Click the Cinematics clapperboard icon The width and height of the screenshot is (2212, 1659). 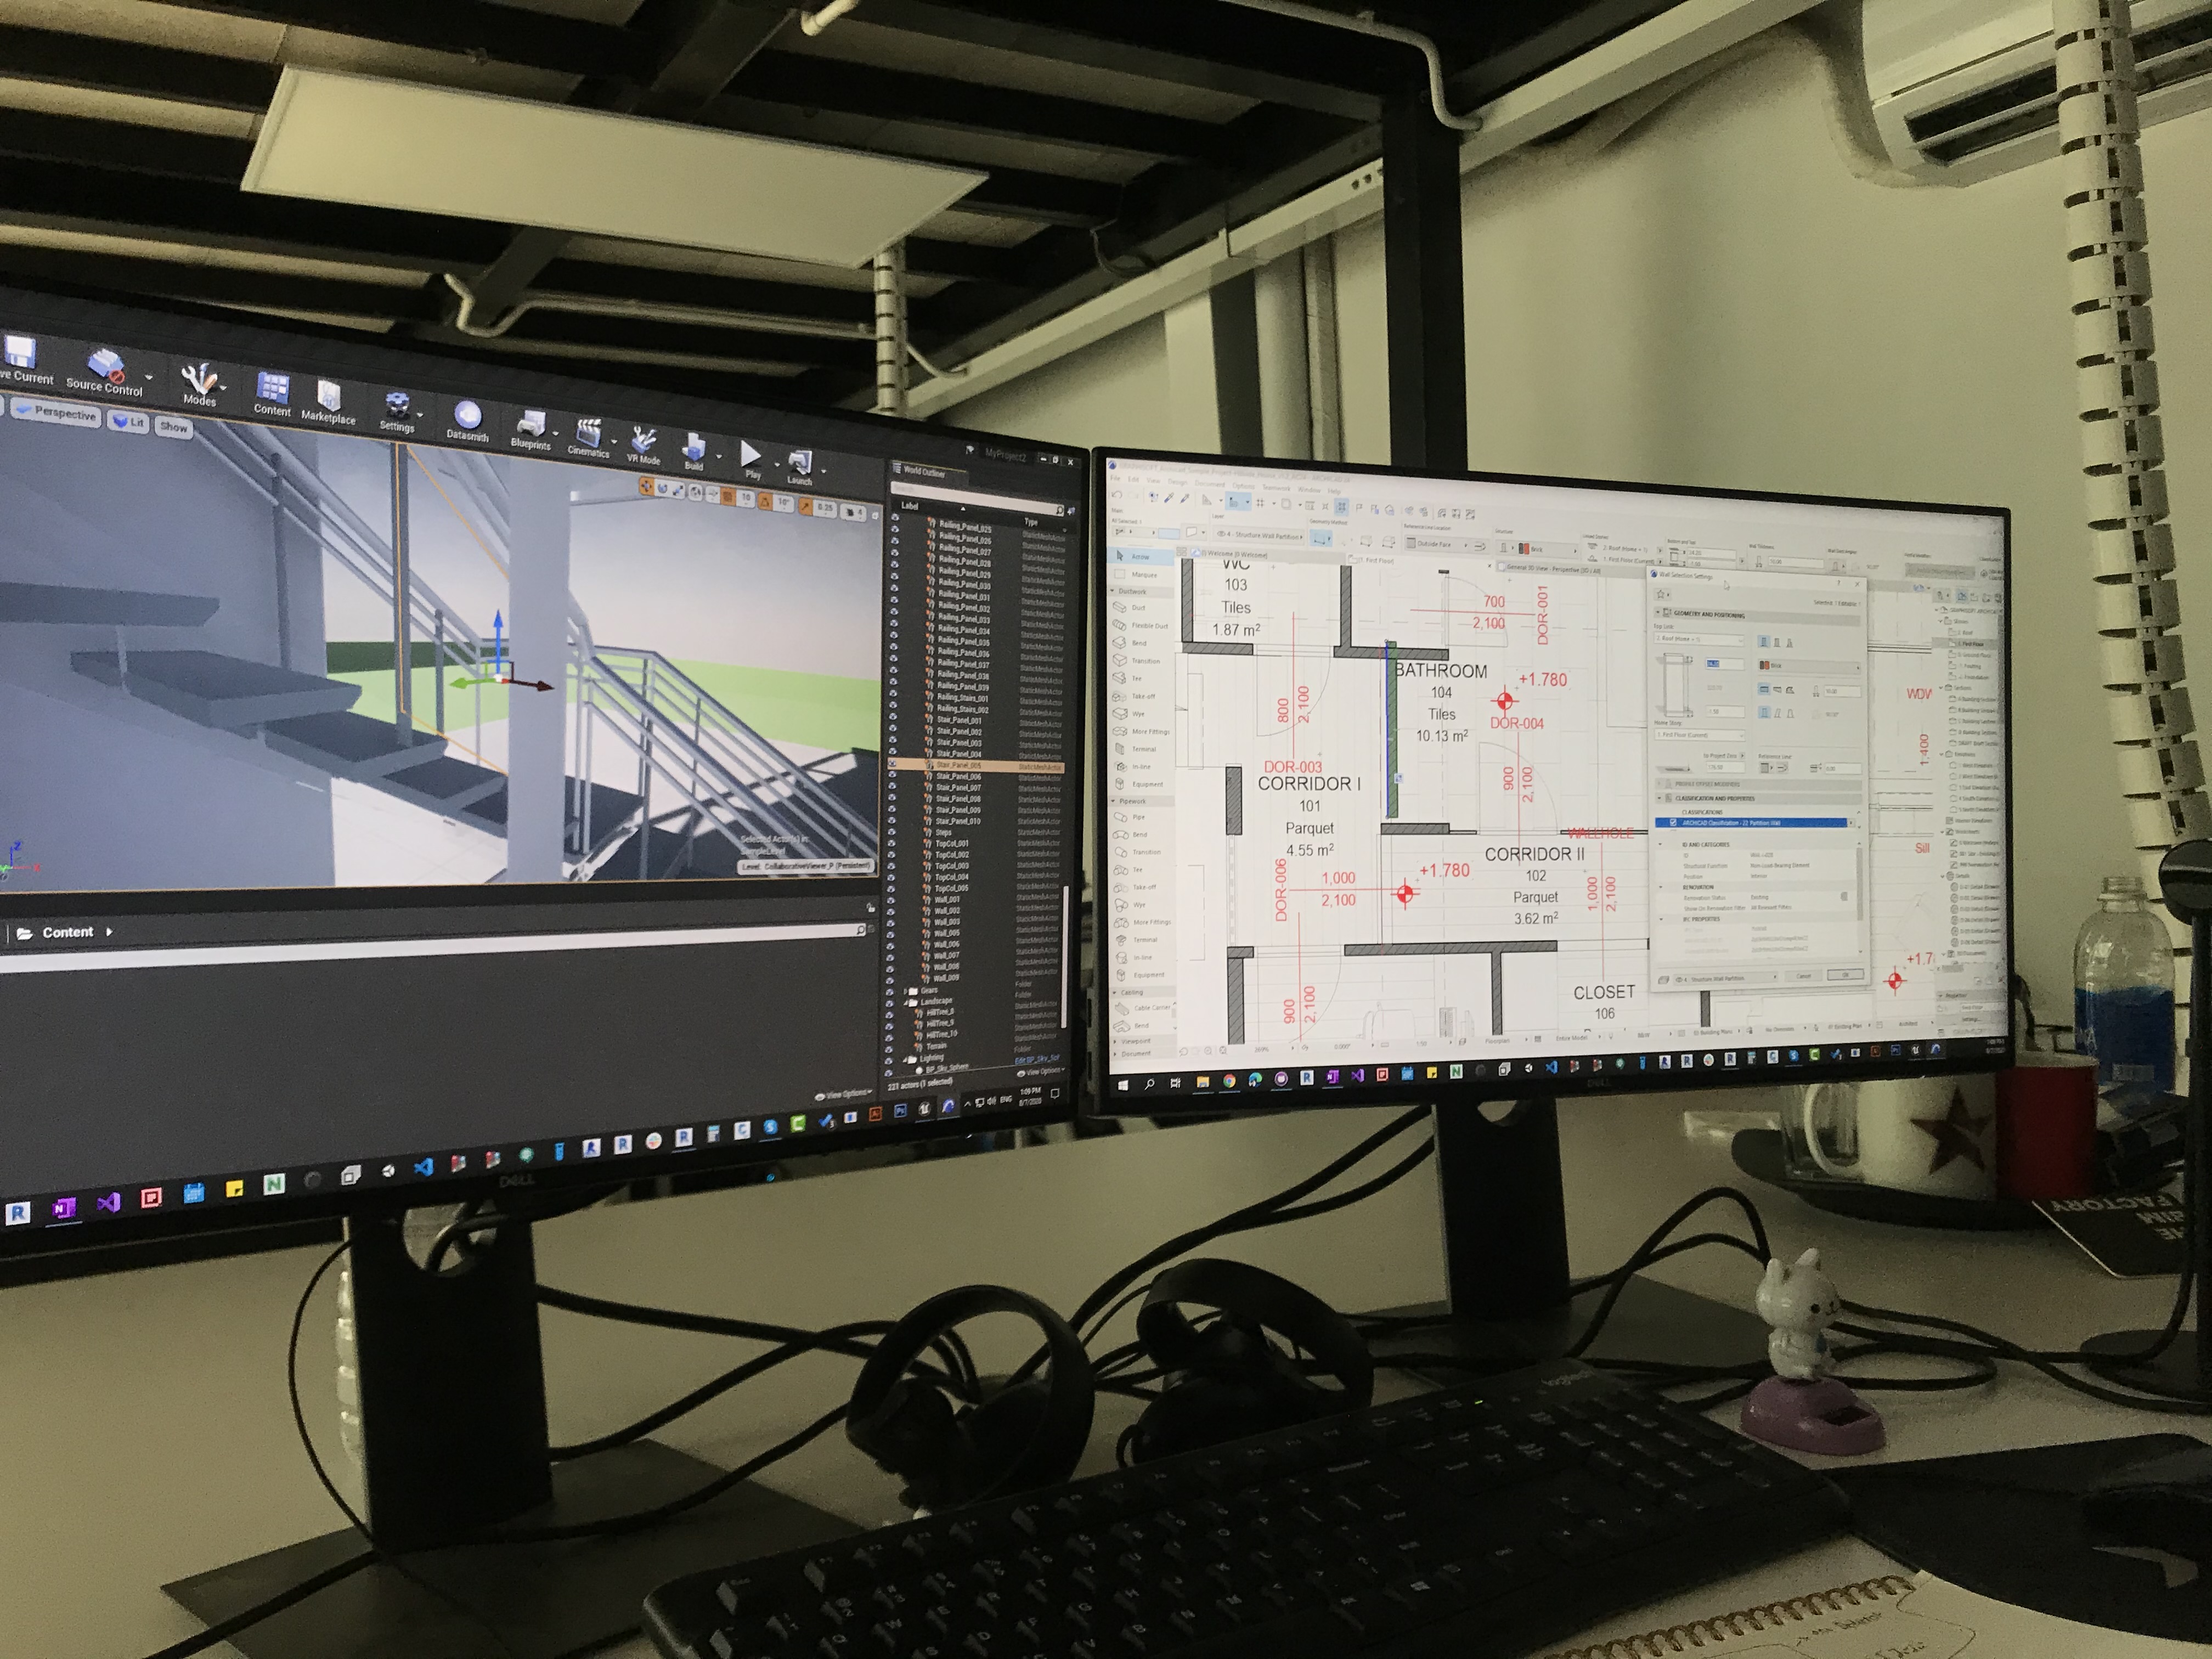tap(589, 433)
